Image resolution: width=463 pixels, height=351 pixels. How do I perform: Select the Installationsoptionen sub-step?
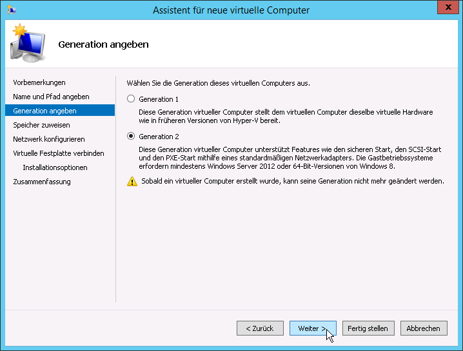tap(55, 167)
